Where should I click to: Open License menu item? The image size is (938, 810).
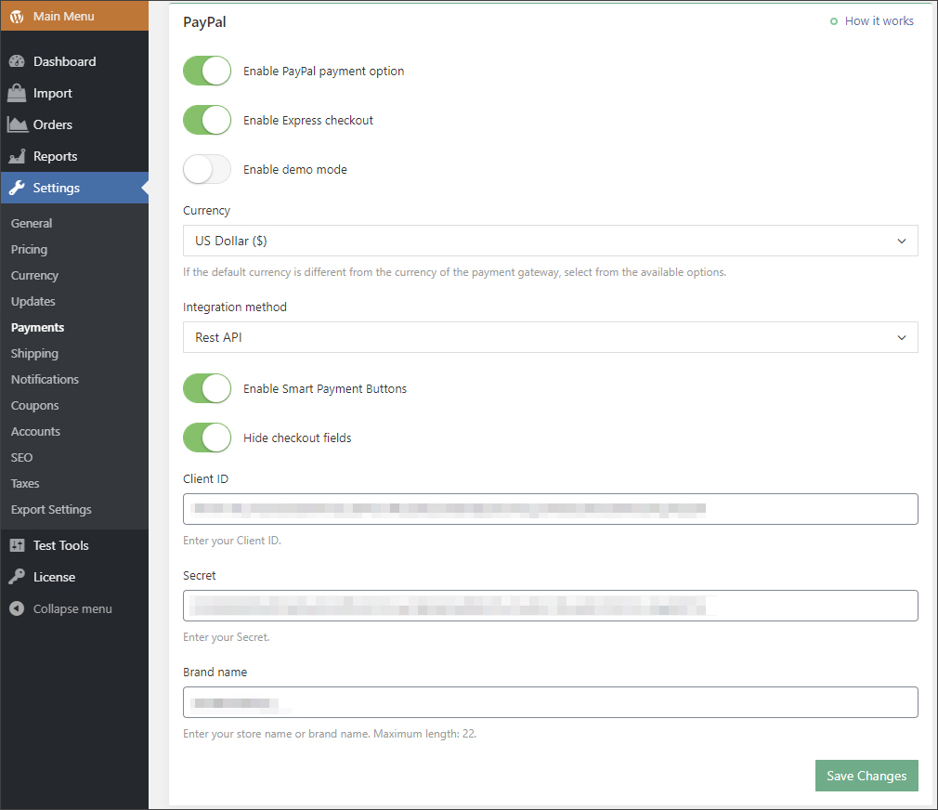74,577
